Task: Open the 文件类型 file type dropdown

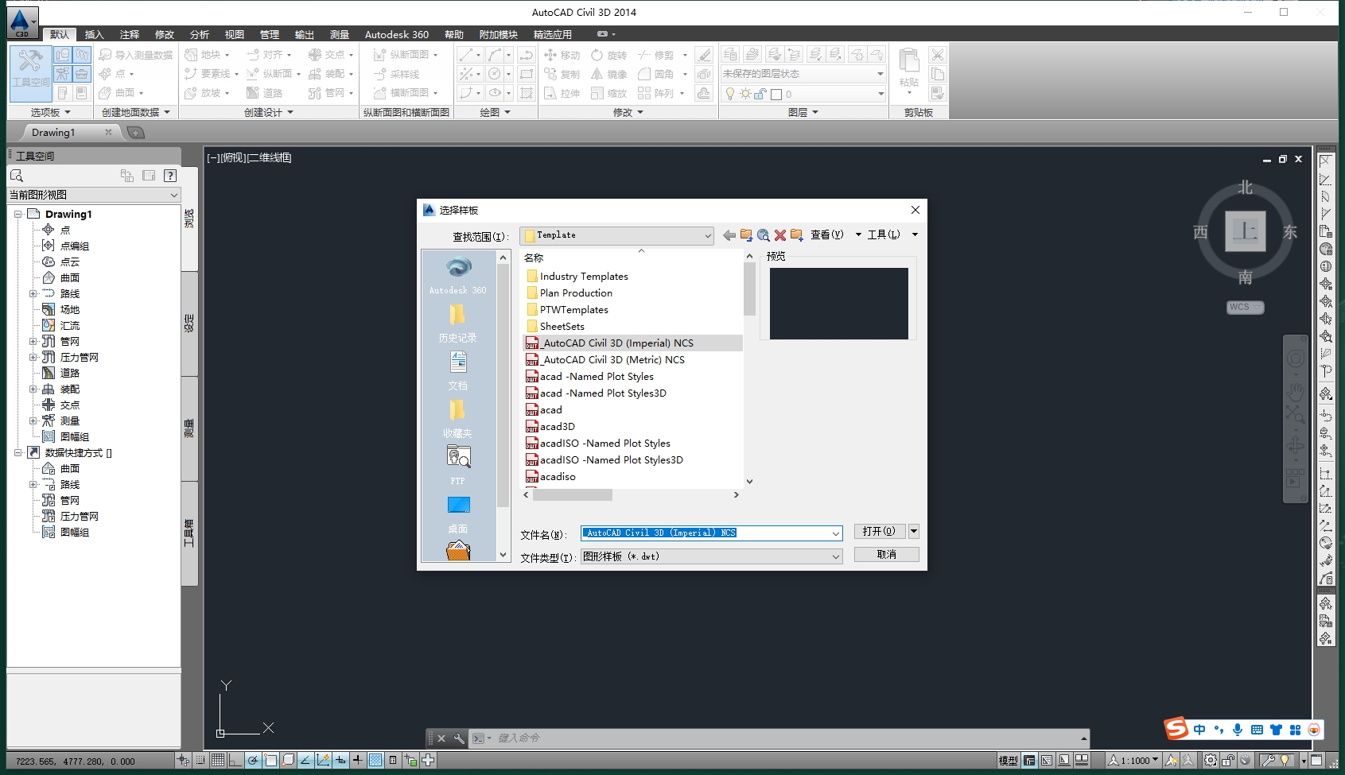Action: point(835,557)
